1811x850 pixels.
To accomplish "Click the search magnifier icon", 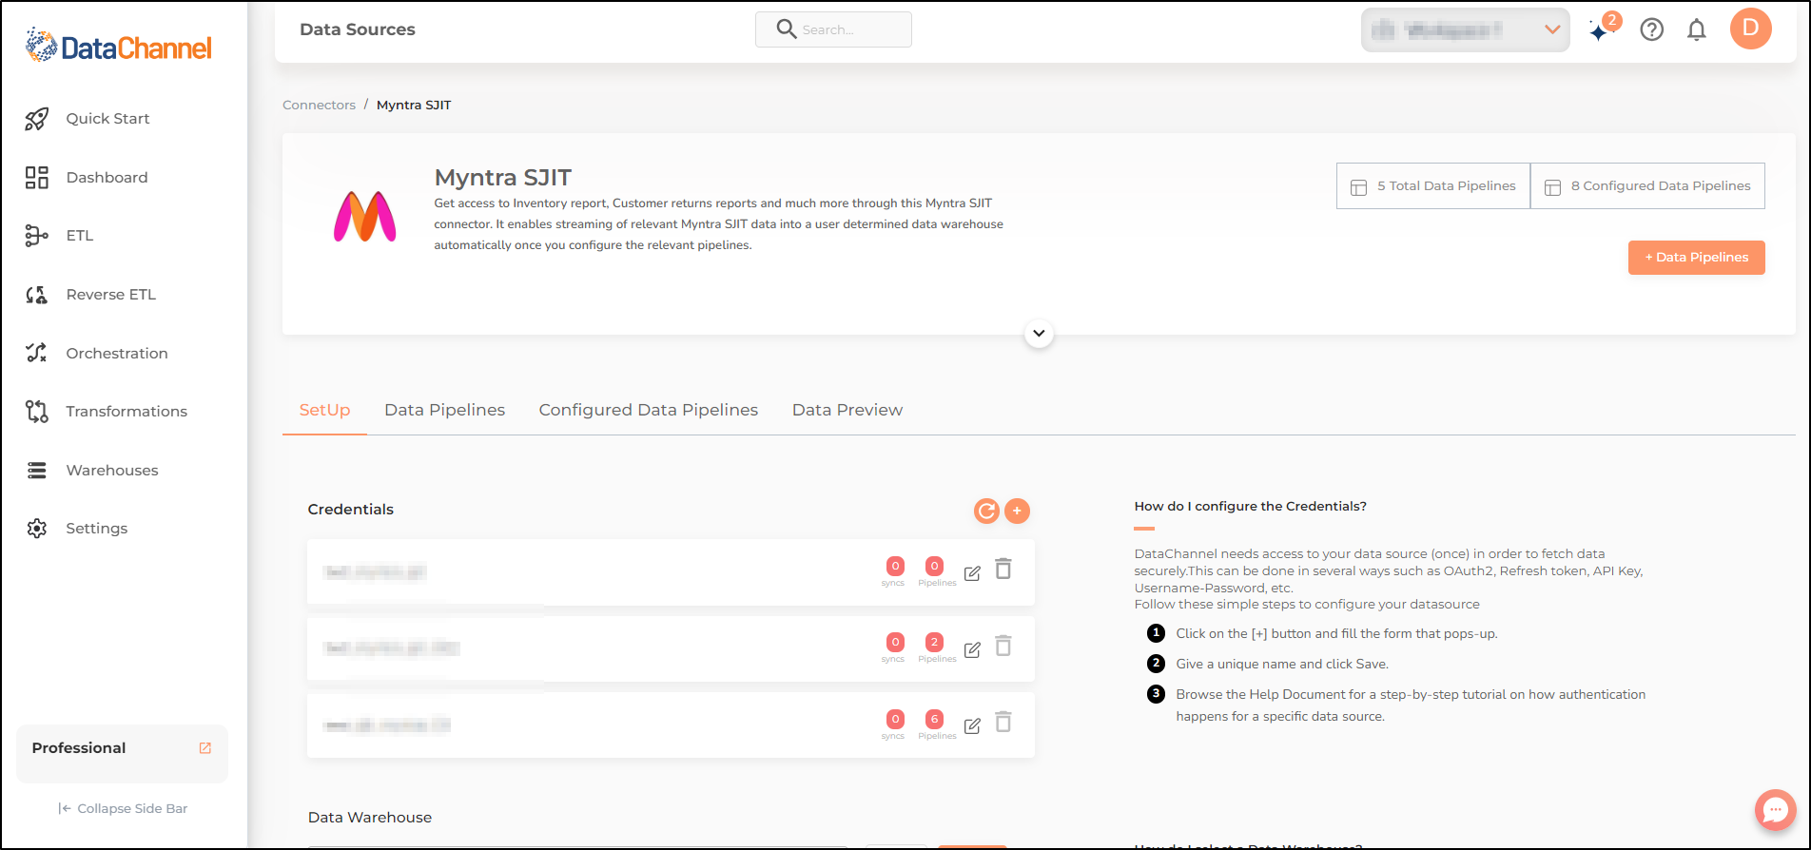I will coord(787,29).
